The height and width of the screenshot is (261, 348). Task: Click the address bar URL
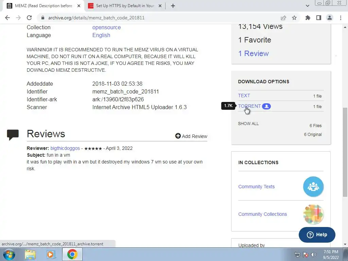point(96,18)
